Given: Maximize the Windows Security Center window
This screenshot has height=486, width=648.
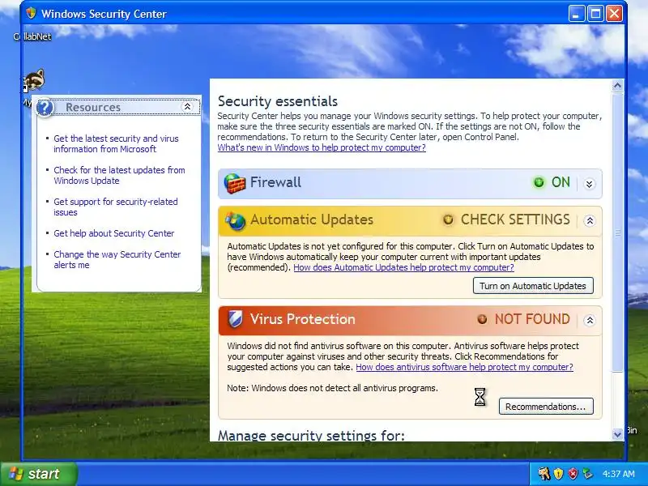Looking at the screenshot, I should point(595,14).
